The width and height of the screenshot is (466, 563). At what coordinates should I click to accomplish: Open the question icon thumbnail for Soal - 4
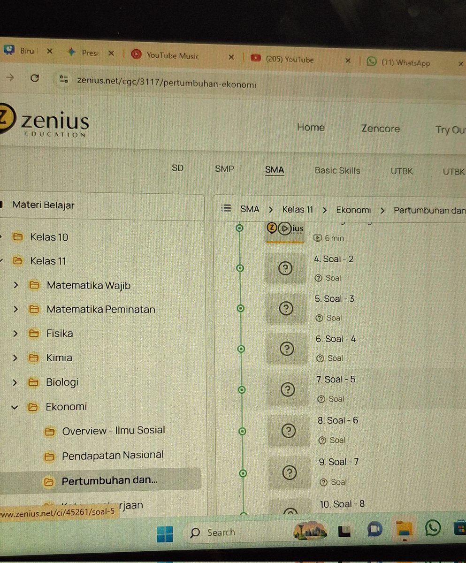coord(287,349)
